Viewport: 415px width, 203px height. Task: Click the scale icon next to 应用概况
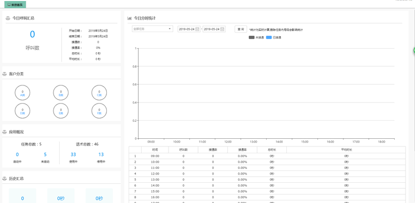[5, 132]
